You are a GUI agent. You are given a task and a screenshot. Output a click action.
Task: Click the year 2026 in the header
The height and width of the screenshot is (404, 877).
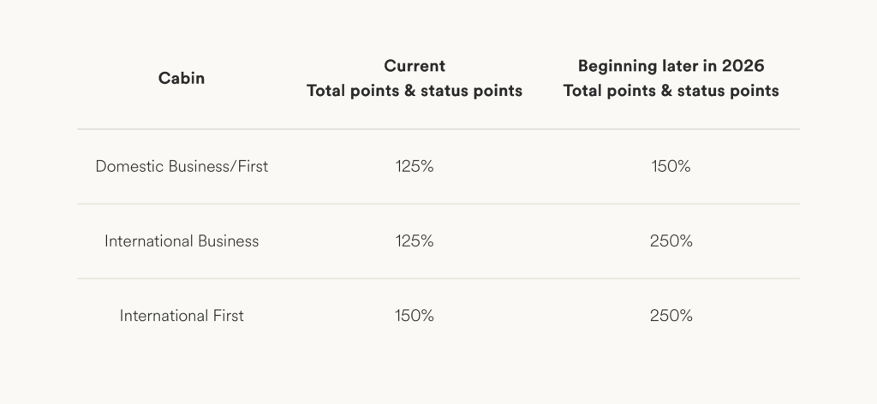click(x=743, y=66)
